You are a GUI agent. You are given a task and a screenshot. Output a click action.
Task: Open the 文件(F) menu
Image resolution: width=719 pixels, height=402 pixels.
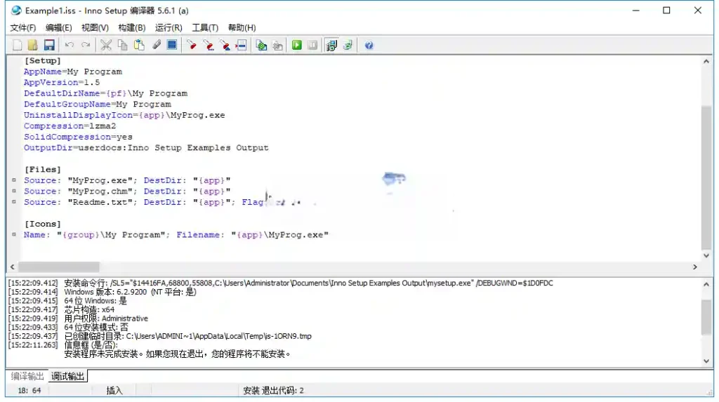point(23,27)
